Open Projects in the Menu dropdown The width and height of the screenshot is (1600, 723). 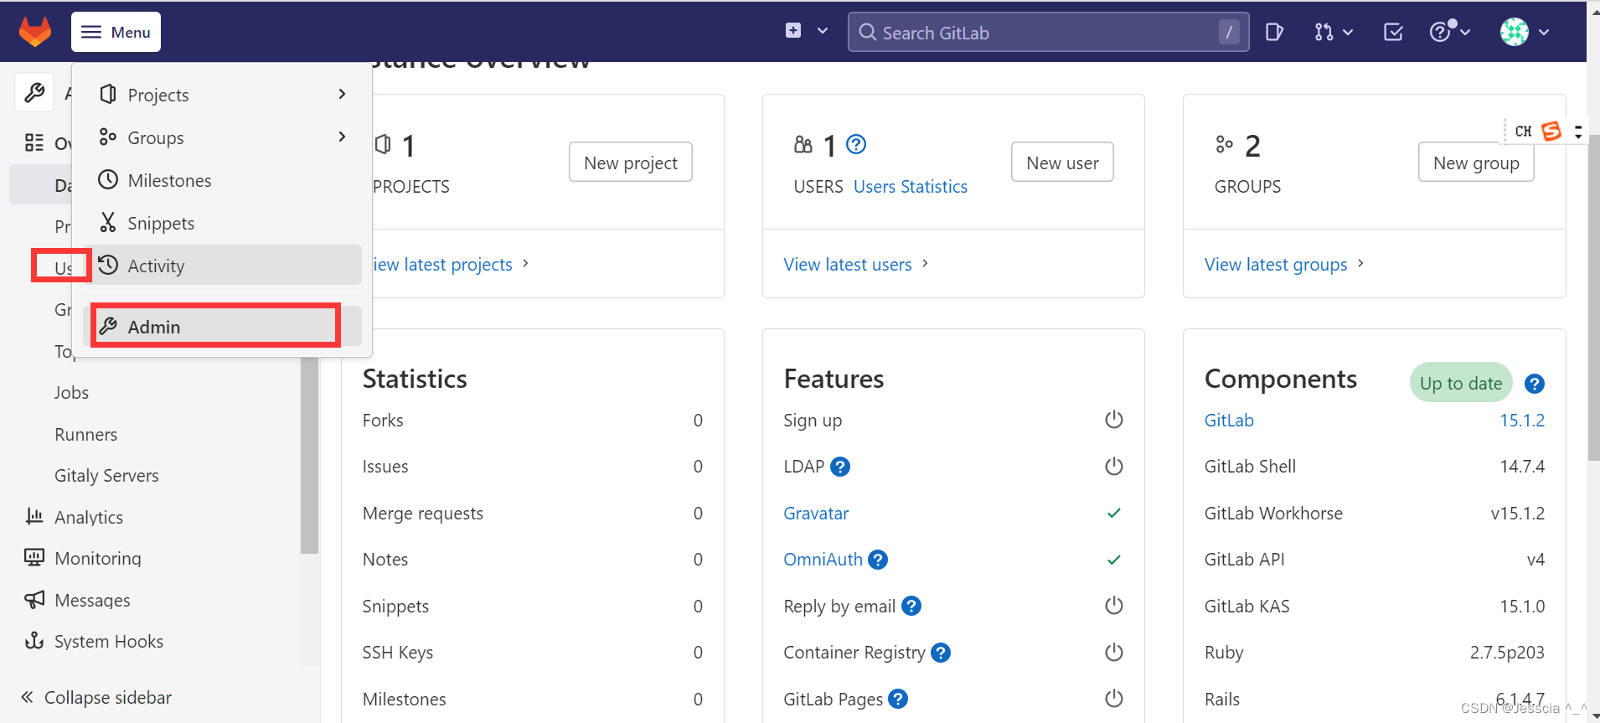(x=222, y=95)
